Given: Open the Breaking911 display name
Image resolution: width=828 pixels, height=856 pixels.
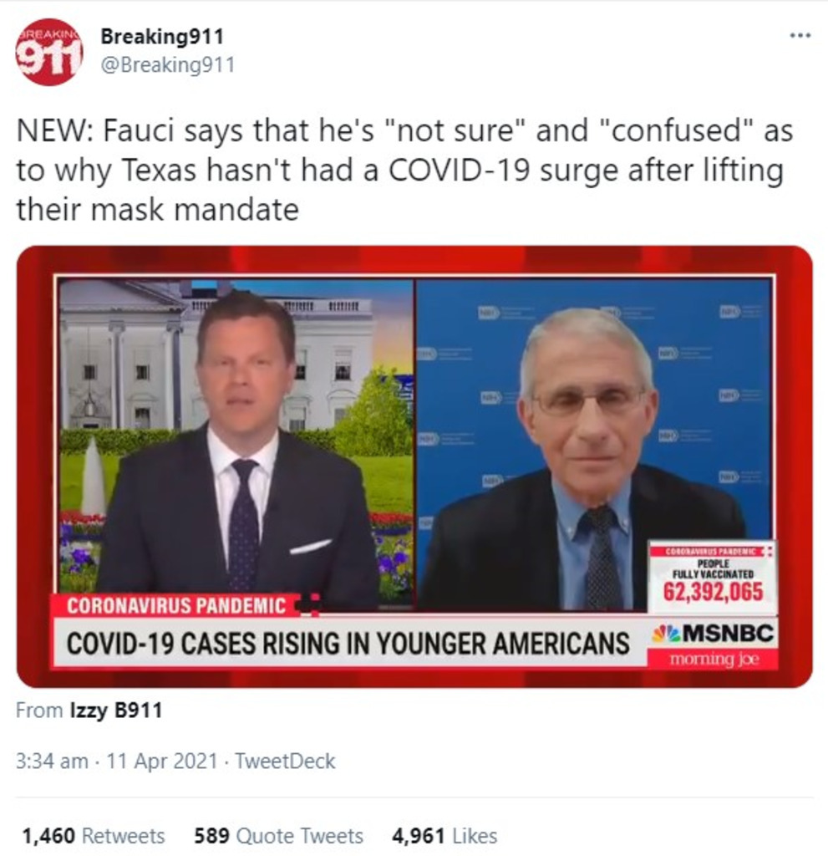Looking at the screenshot, I should click(x=162, y=37).
